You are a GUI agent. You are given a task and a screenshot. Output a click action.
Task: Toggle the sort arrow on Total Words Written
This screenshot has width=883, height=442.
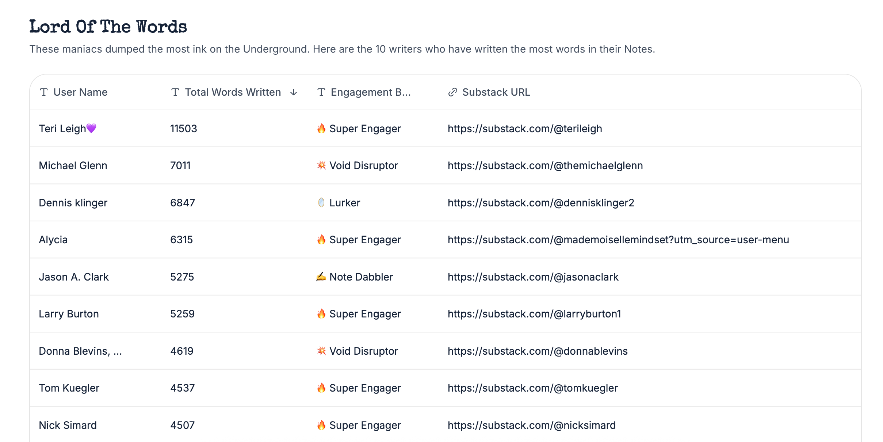click(x=294, y=92)
